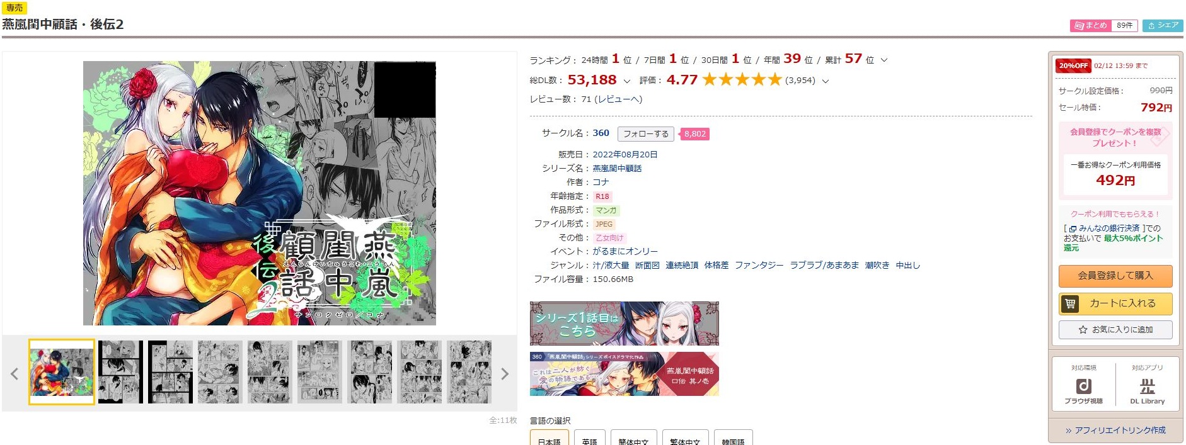Open the アフィリエイトリンク作成 link
The height and width of the screenshot is (445, 1186).
coord(1115,431)
